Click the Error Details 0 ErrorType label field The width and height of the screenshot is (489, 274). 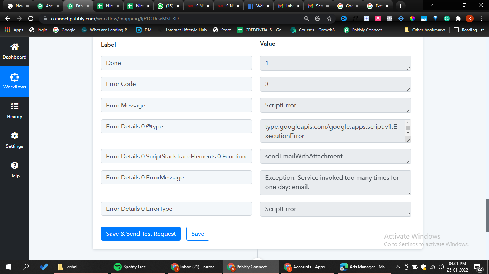pos(176,209)
